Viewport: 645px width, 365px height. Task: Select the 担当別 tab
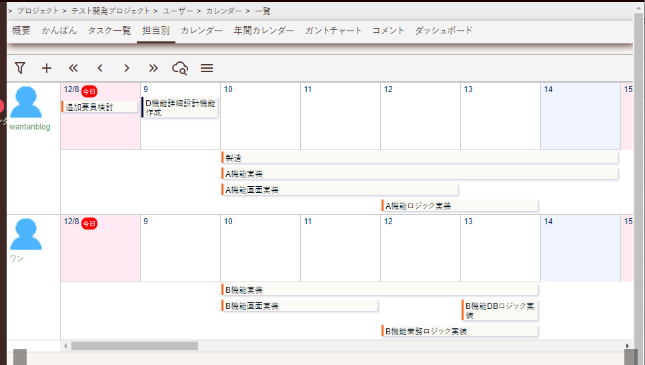(x=156, y=31)
